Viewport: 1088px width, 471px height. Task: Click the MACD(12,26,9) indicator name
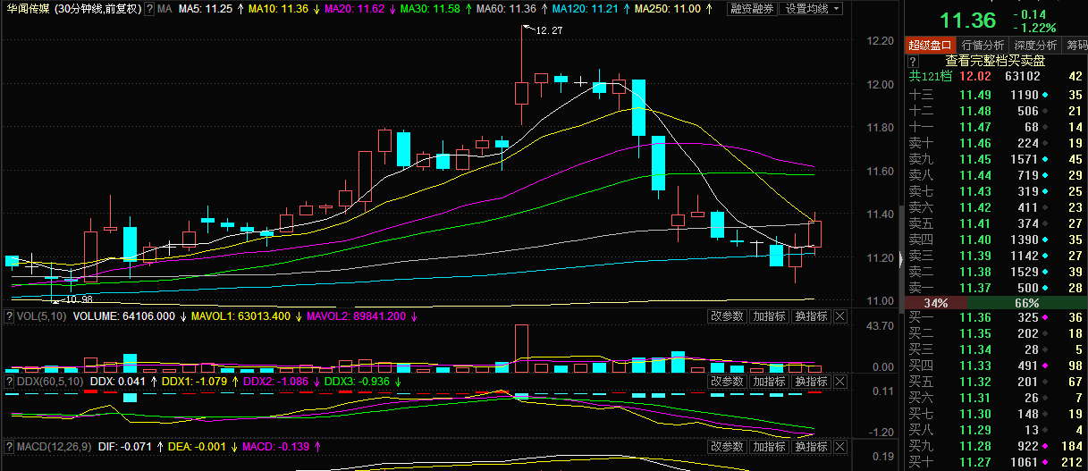coord(54,446)
